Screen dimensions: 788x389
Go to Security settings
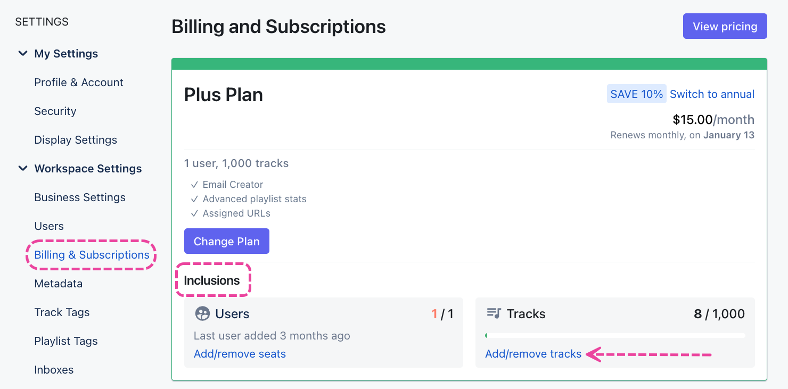coord(55,111)
